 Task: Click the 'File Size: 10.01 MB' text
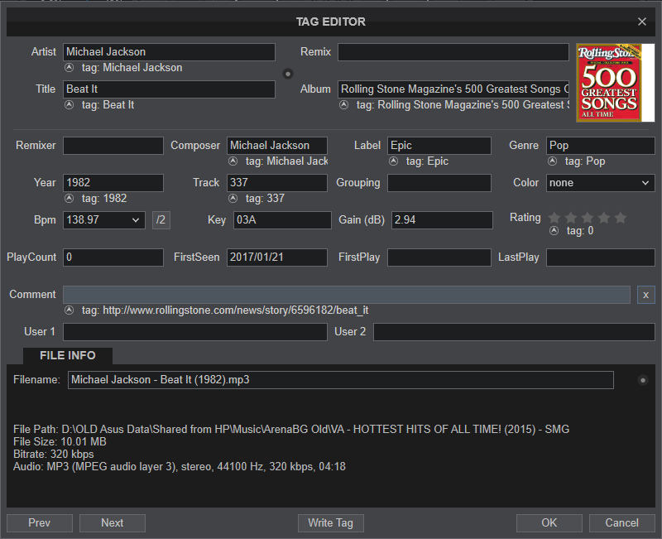(x=60, y=442)
